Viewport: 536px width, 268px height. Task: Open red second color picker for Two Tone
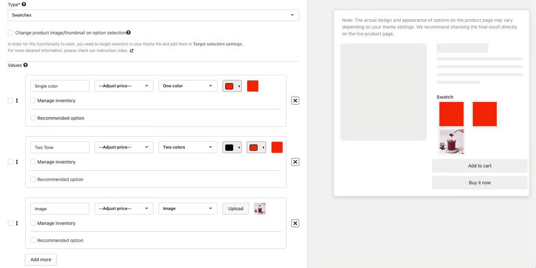pyautogui.click(x=256, y=147)
